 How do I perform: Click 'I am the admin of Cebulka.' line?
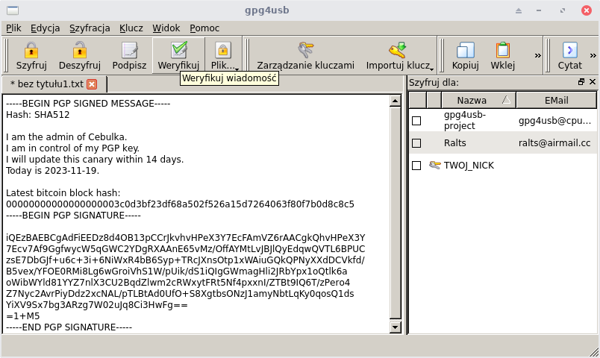pos(66,137)
